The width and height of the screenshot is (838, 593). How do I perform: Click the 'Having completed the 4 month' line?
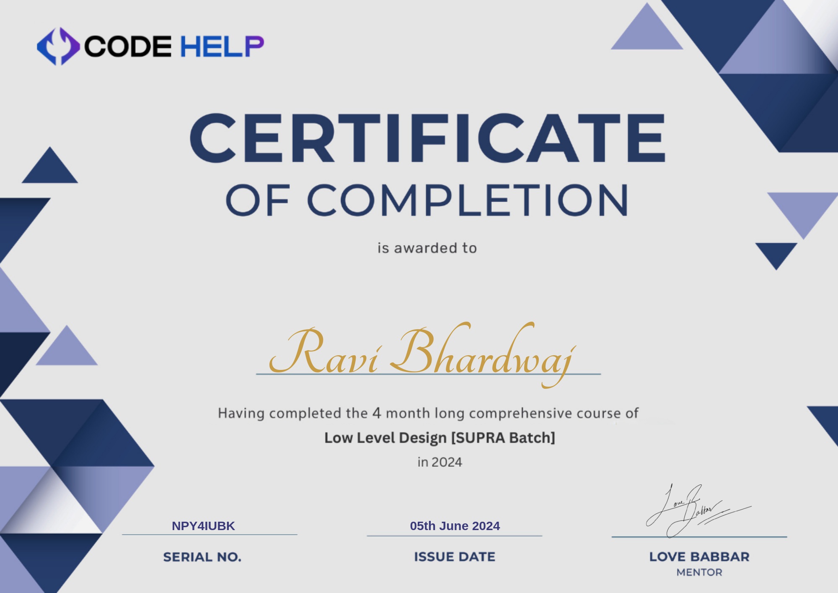coord(428,413)
